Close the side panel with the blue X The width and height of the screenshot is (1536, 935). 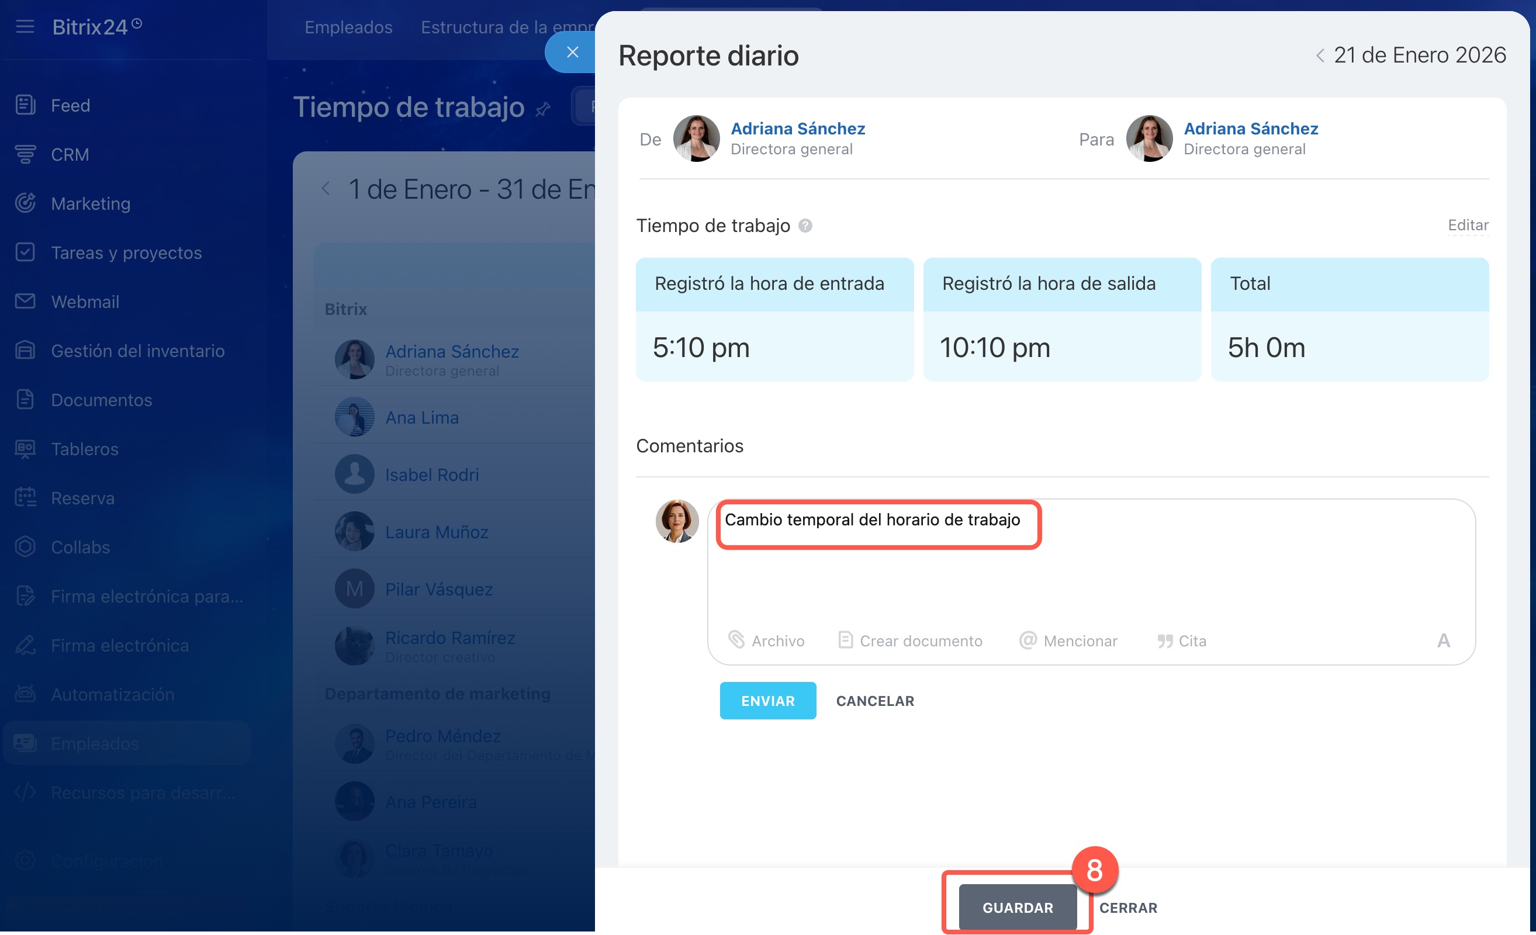click(572, 53)
